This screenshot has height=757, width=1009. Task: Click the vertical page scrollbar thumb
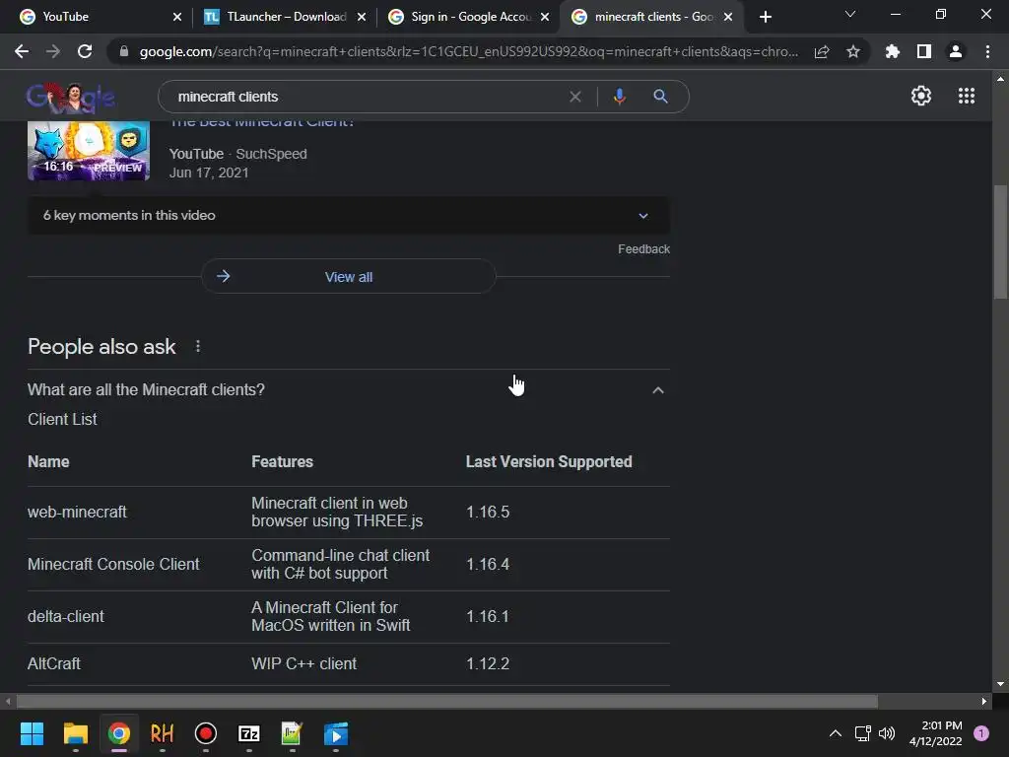(x=1000, y=241)
